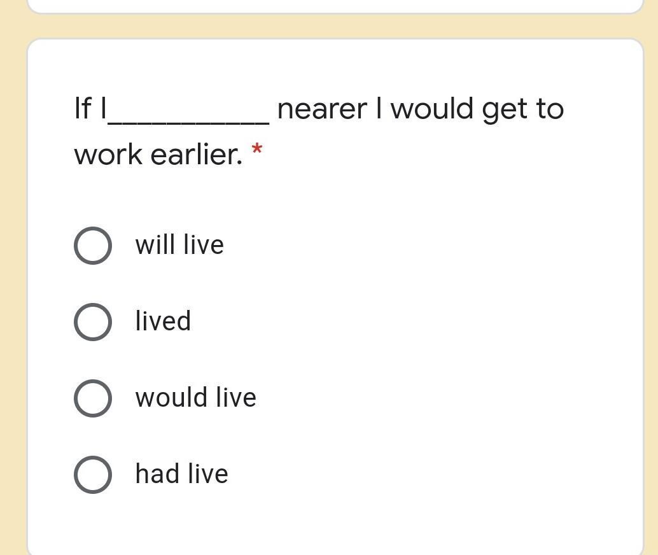658x555 pixels.
Task: Mark the 'had live' radio button
Action: pos(93,475)
